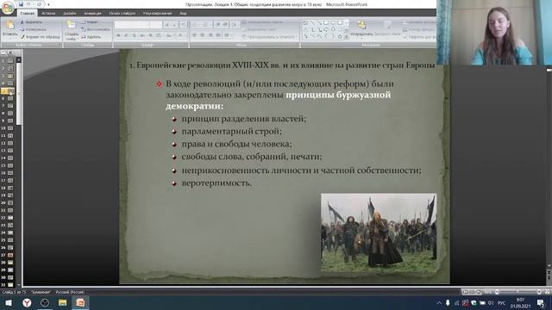Open the line spacing dropdown
Screen dimensions: 552x310
pos(235,25)
